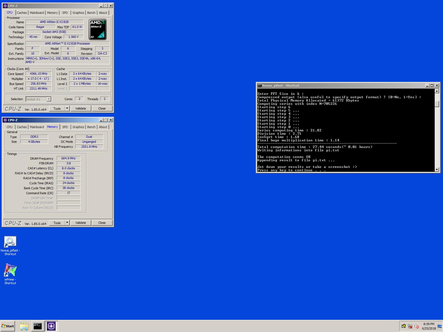Click the processor Name field AMD Athlon II X2 B28
The width and height of the screenshot is (443, 332).
(55, 22)
